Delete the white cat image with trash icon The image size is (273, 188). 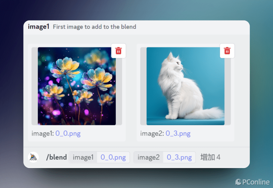(227, 51)
